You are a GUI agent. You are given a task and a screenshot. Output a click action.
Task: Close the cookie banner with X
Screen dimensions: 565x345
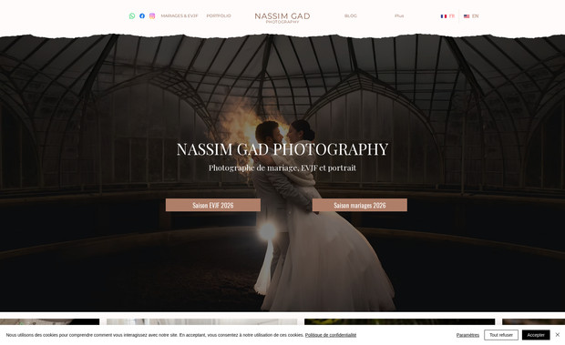[x=557, y=335]
